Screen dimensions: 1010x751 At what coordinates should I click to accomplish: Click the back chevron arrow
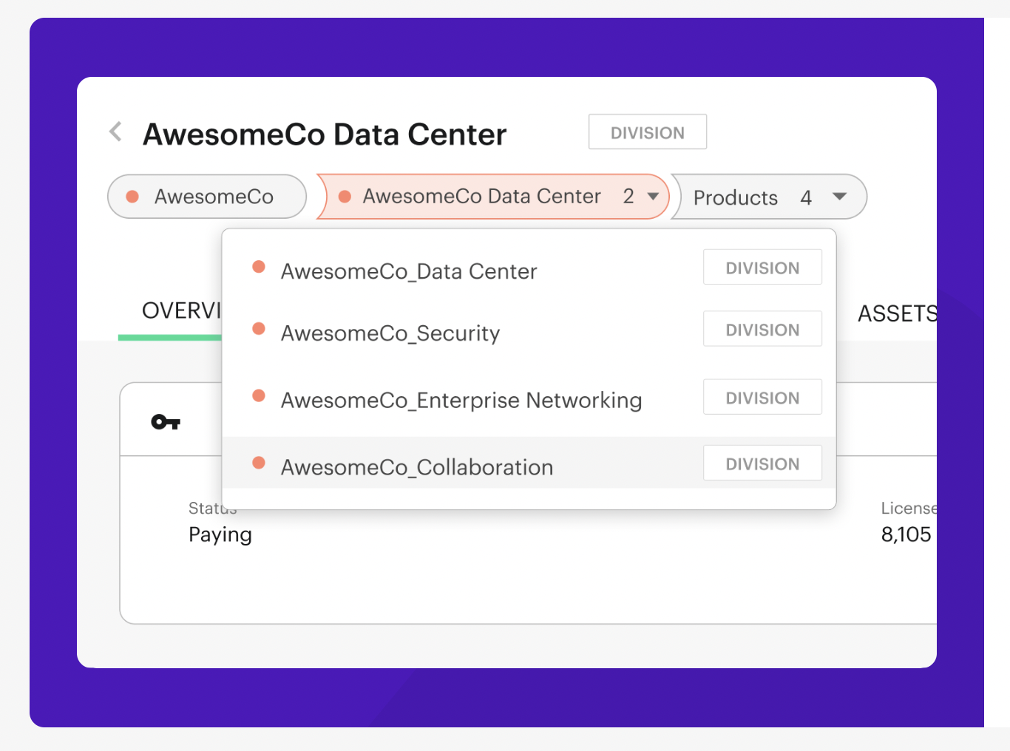pyautogui.click(x=116, y=132)
